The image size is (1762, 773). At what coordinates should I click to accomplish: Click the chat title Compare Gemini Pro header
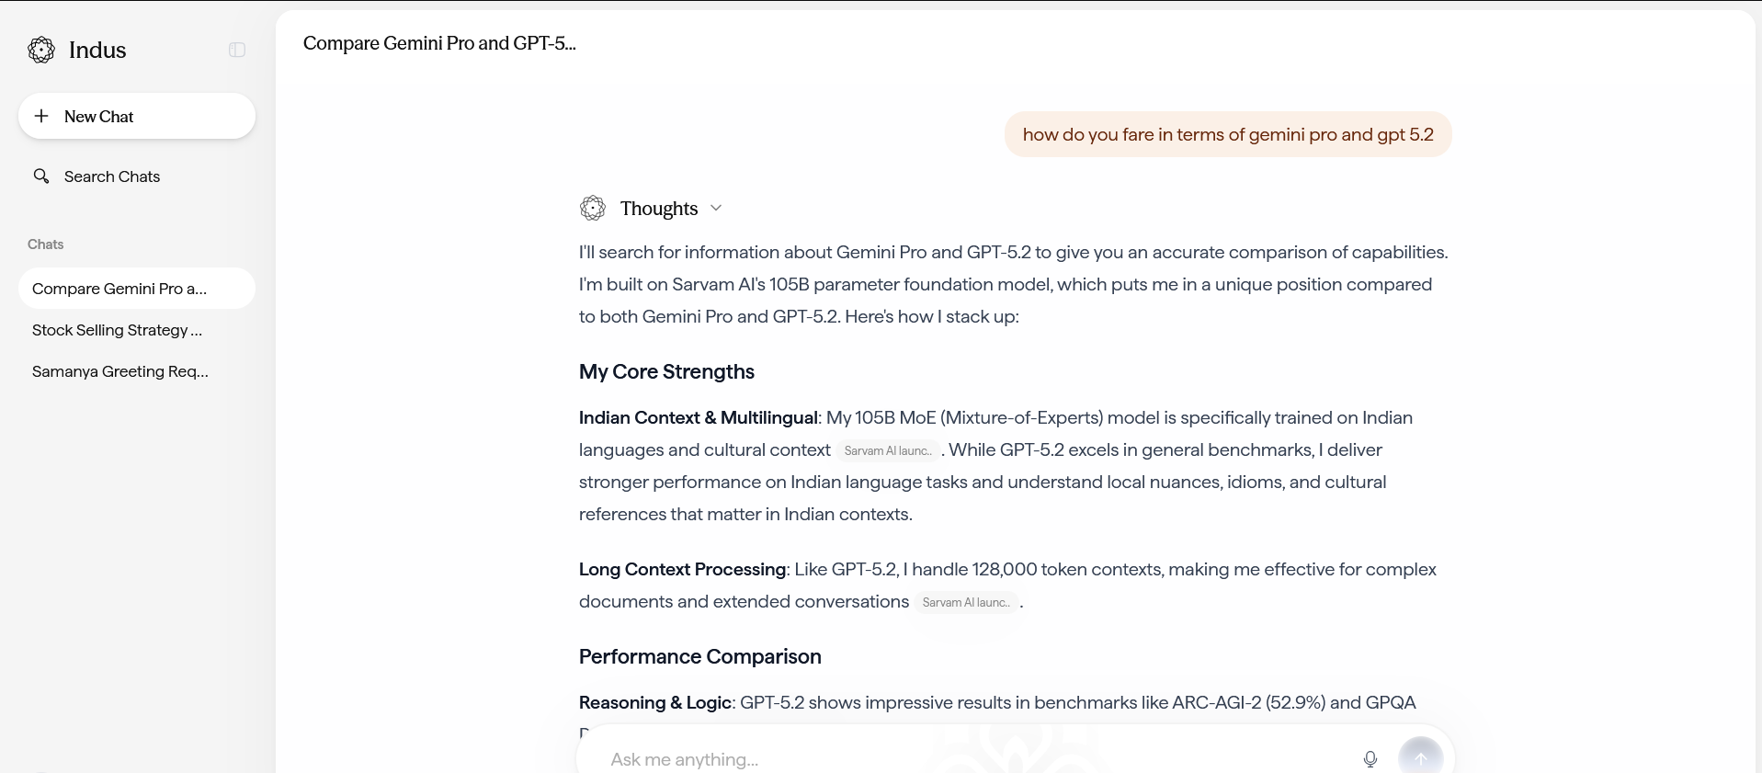pos(439,43)
